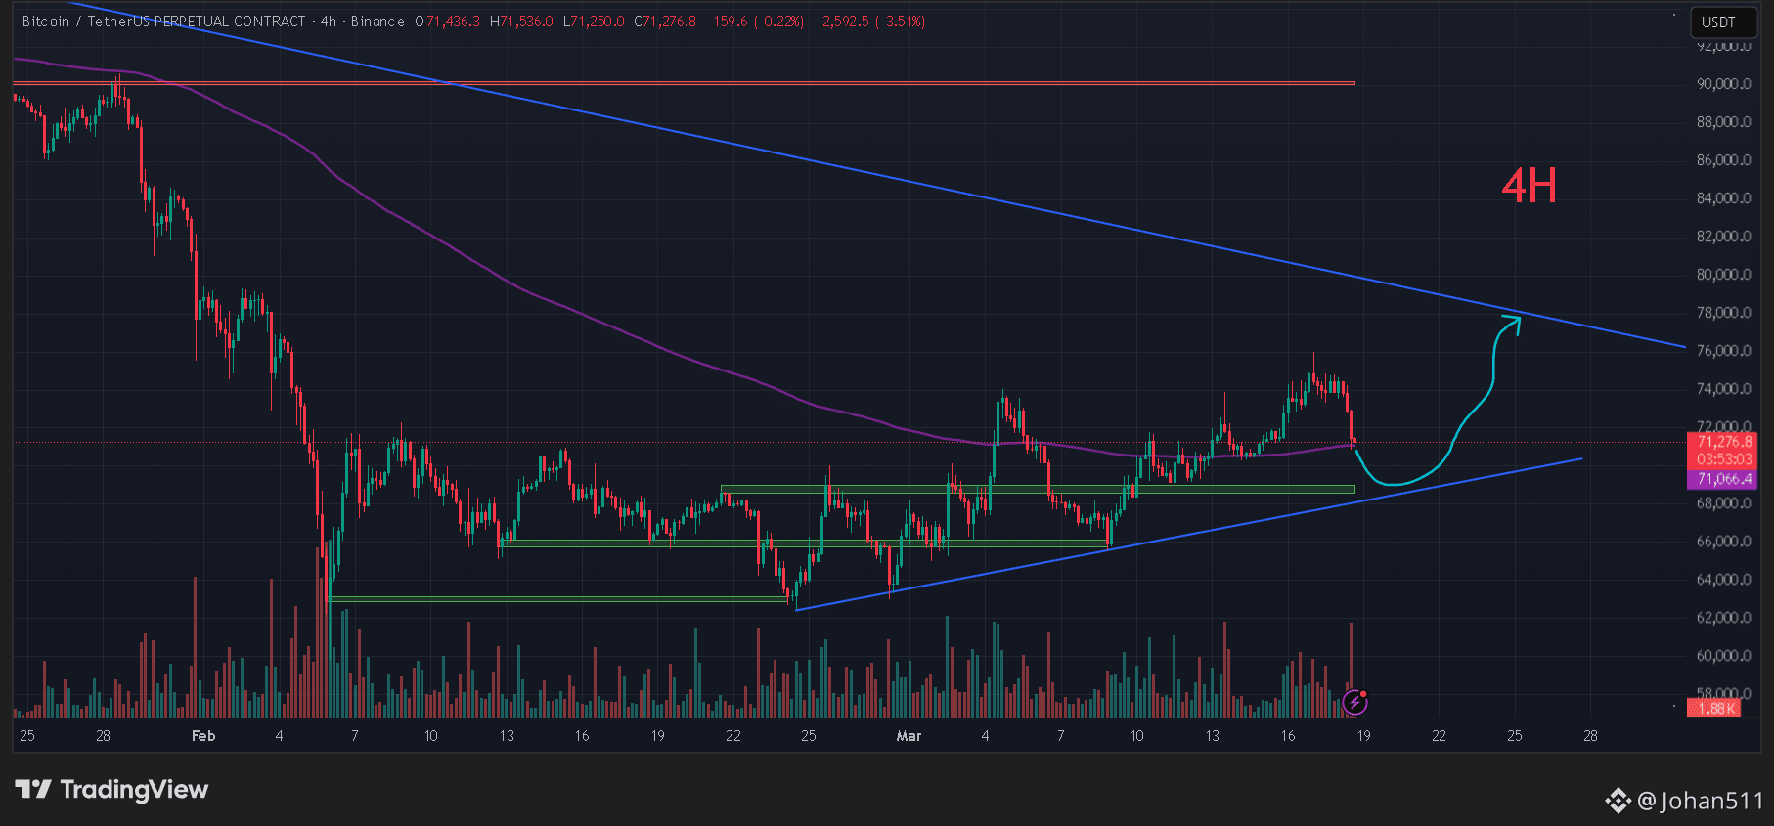Click the 88,000.0 price axis label

pos(1723,122)
